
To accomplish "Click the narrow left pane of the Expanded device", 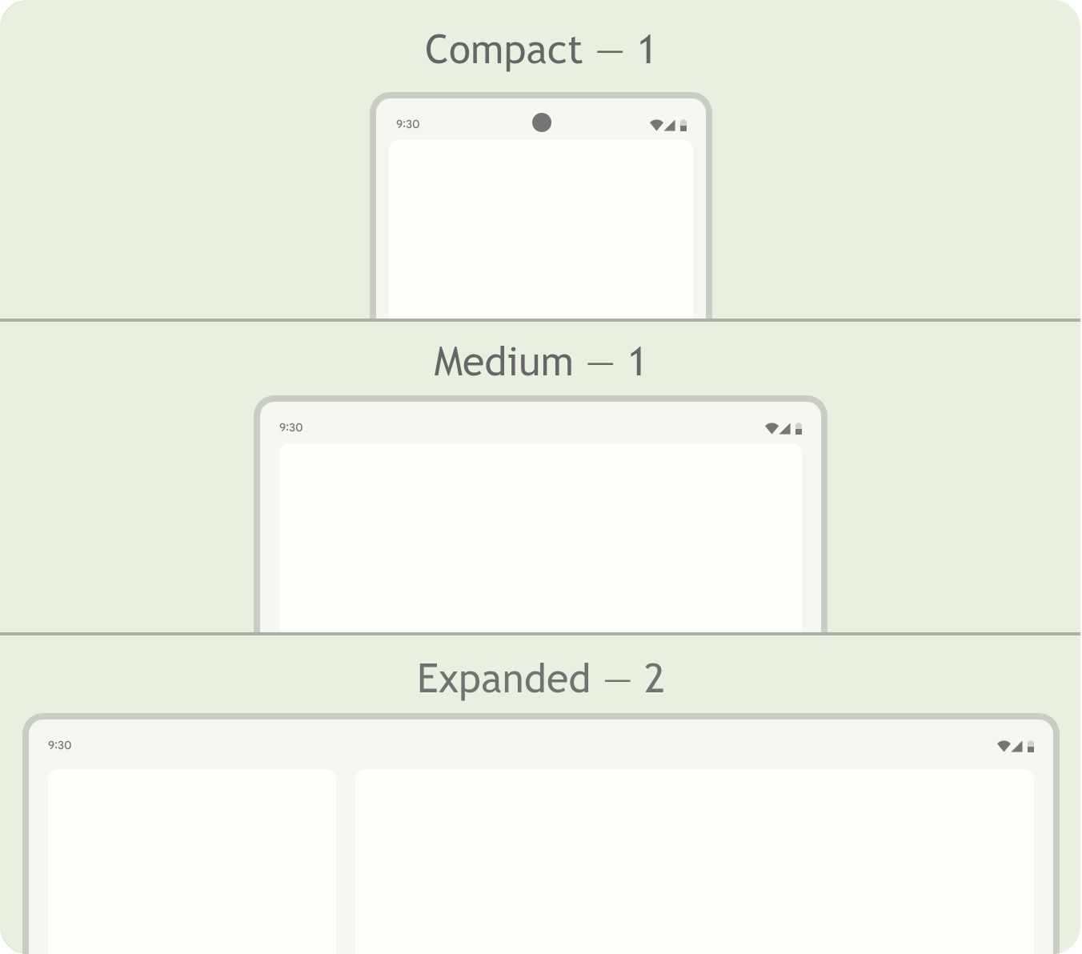I will [x=192, y=861].
